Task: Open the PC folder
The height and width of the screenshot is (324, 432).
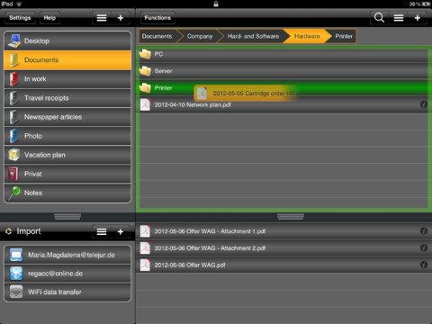Action: (283, 54)
